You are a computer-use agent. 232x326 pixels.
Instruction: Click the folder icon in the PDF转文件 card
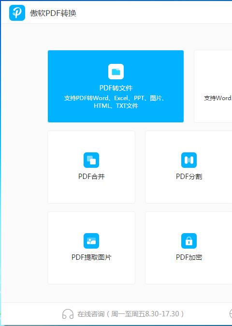[x=116, y=72]
